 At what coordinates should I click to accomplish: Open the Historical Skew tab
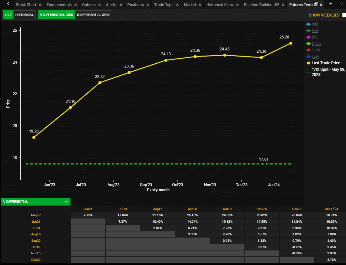tap(220, 5)
